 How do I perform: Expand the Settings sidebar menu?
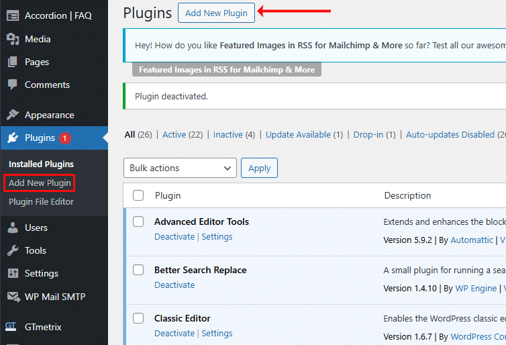(41, 273)
